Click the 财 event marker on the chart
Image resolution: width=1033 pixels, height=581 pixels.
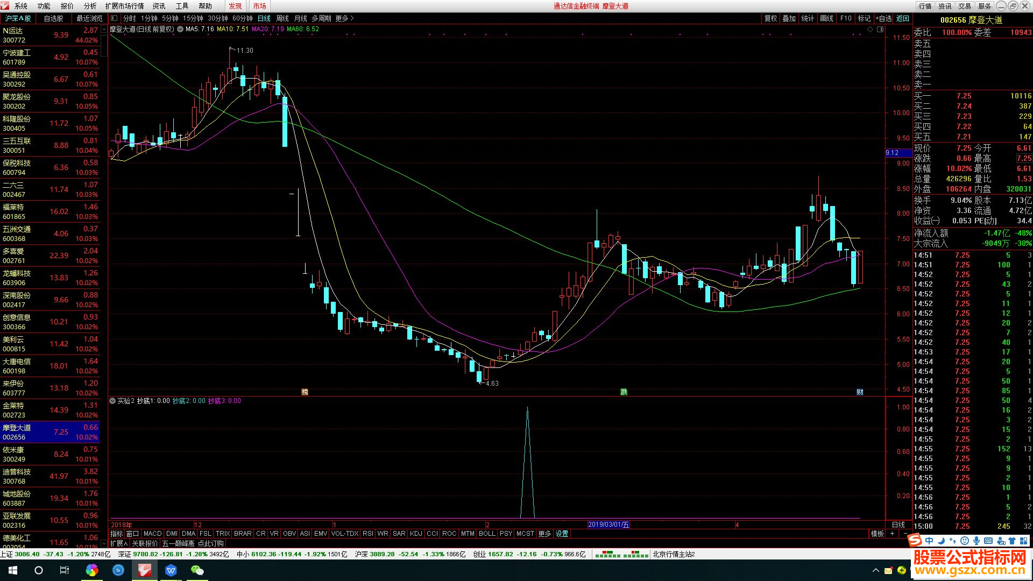click(x=860, y=392)
